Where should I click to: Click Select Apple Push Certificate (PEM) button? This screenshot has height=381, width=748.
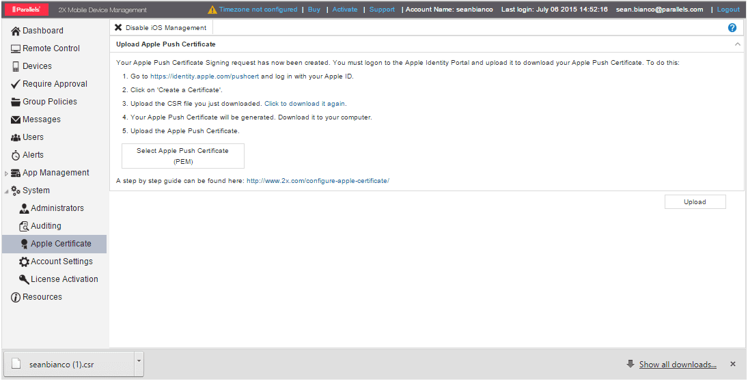pos(182,156)
